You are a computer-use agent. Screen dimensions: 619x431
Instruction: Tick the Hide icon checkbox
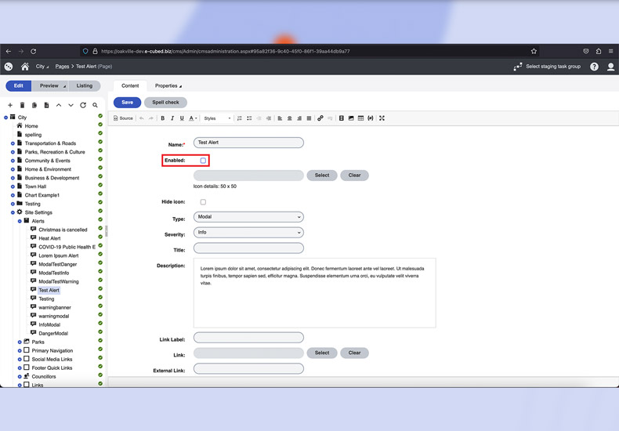[x=203, y=202]
